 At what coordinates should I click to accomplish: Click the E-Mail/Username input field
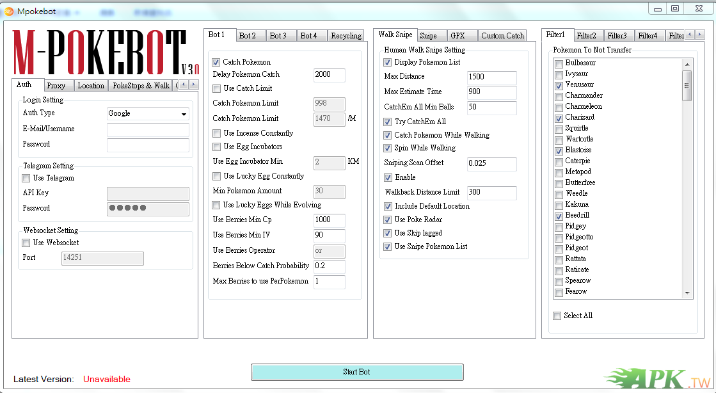[148, 130]
